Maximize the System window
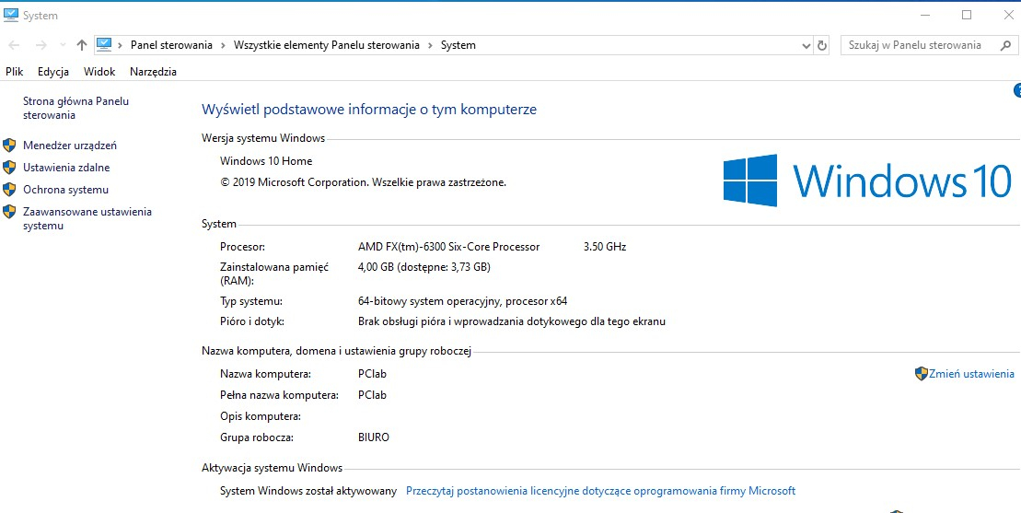Image resolution: width=1021 pixels, height=513 pixels. 967,15
